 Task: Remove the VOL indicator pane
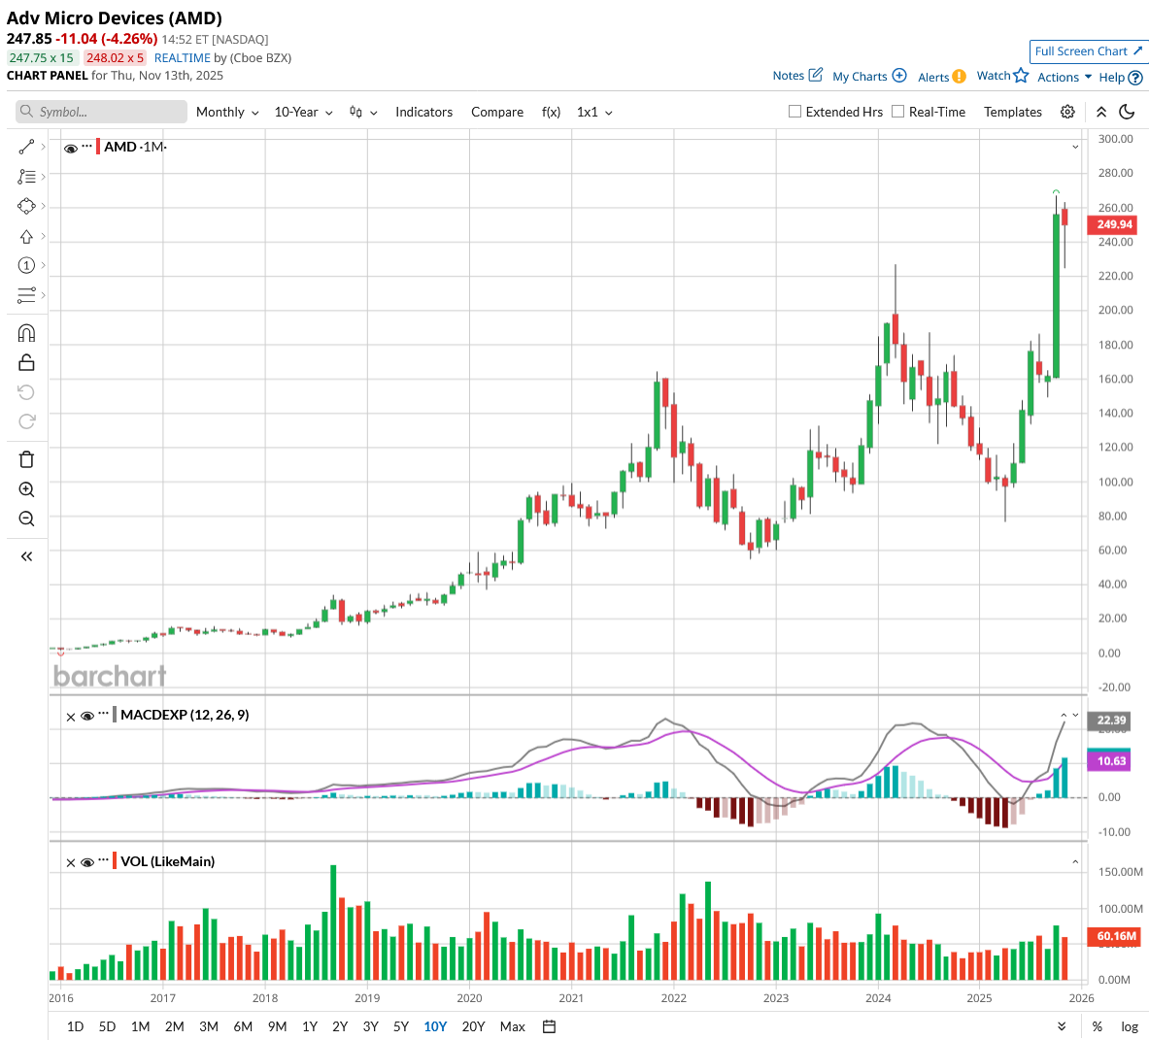(x=70, y=862)
